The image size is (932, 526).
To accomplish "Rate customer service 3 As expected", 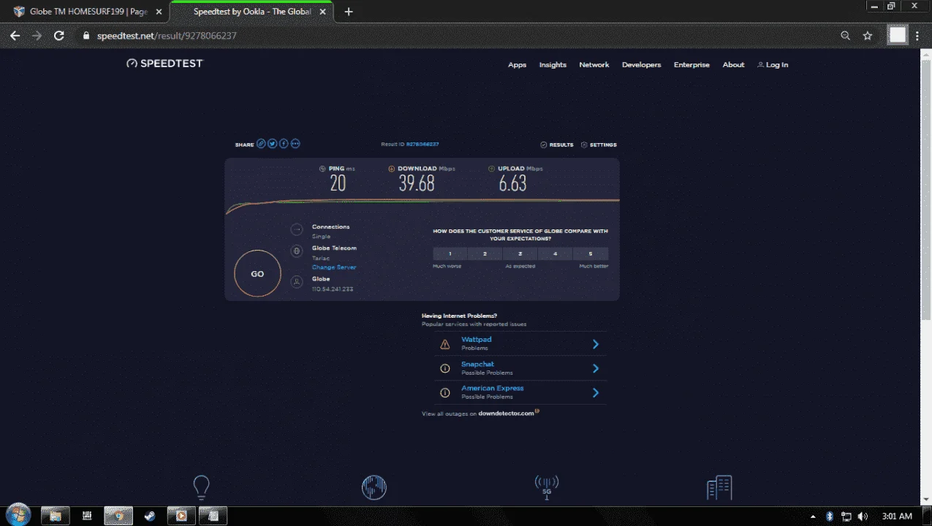I will point(520,254).
